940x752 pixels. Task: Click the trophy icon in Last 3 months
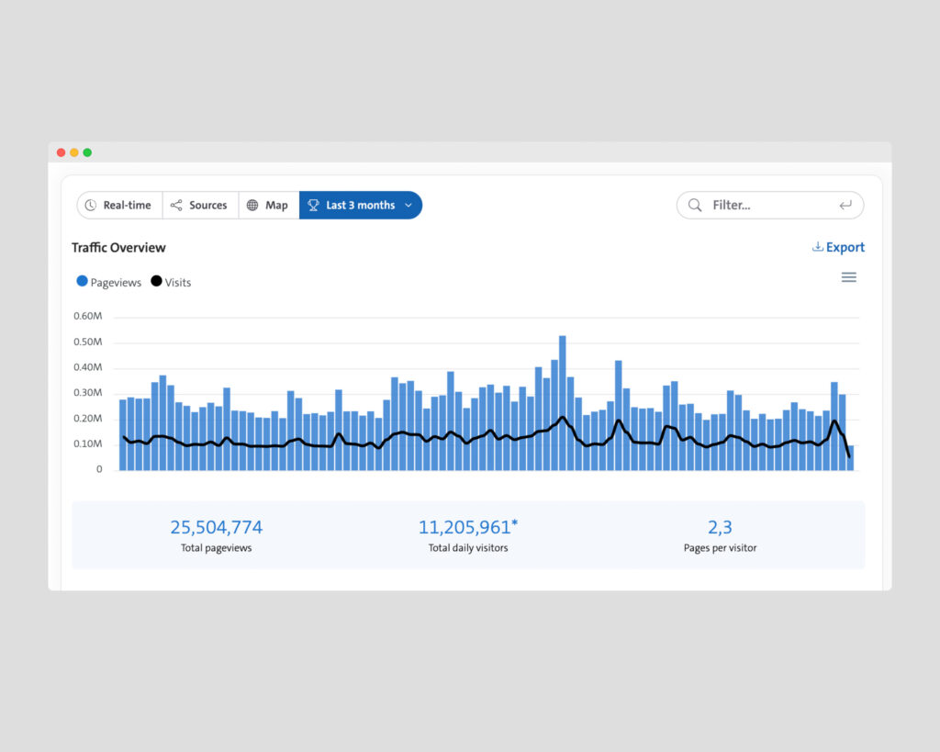click(x=313, y=206)
